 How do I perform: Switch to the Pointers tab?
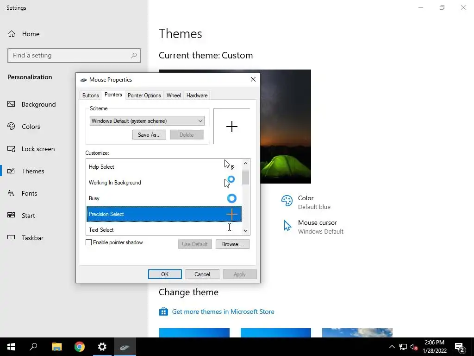point(113,95)
